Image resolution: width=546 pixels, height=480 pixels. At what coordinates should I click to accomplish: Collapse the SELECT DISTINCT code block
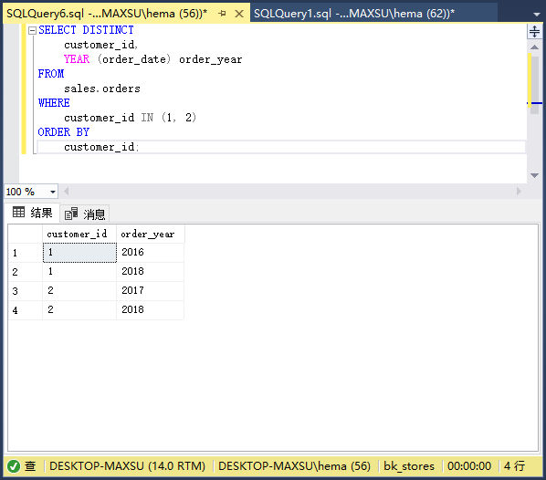click(32, 31)
